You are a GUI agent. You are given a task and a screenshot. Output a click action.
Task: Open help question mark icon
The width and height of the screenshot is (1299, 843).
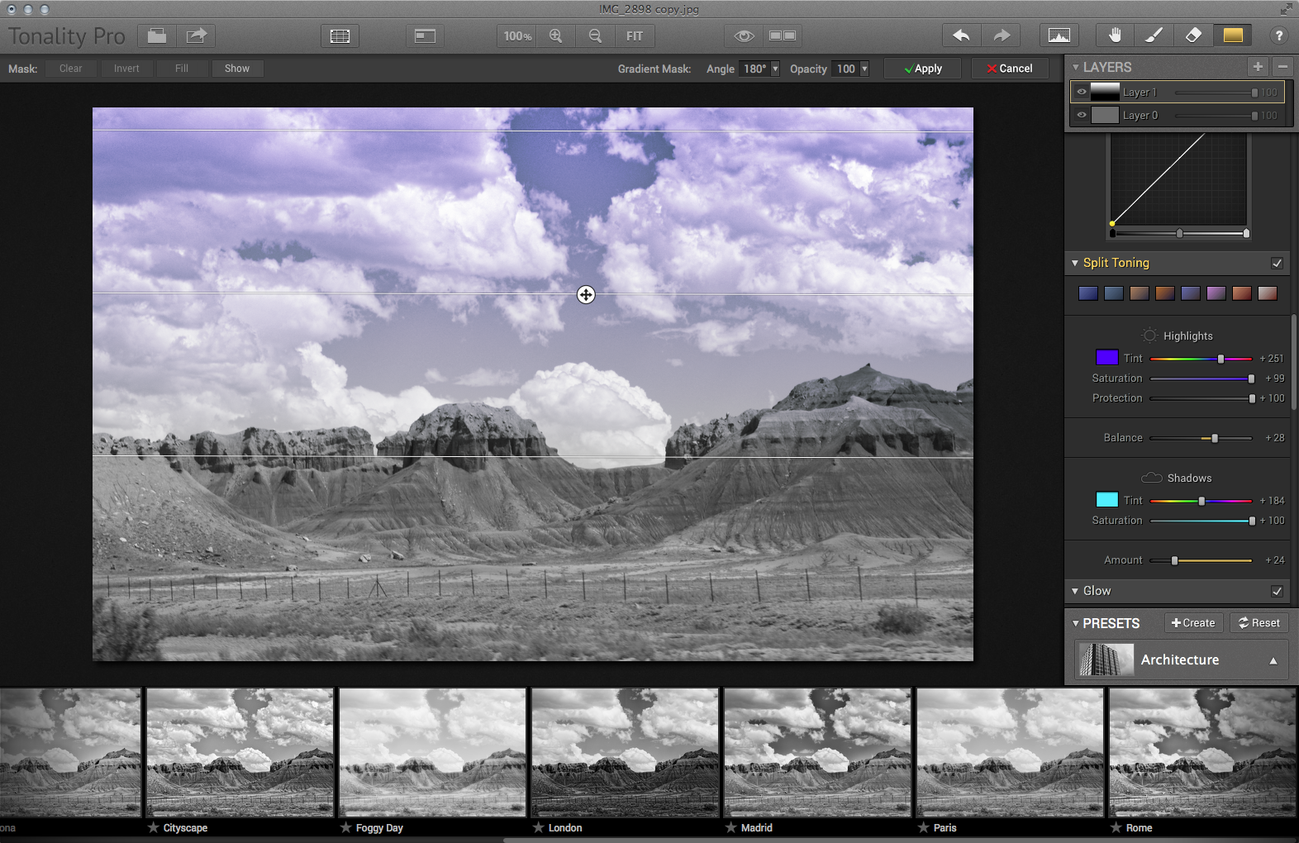[x=1278, y=36]
